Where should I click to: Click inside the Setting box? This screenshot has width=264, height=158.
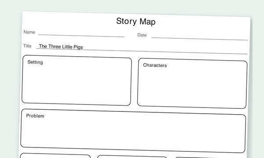pyautogui.click(x=77, y=80)
